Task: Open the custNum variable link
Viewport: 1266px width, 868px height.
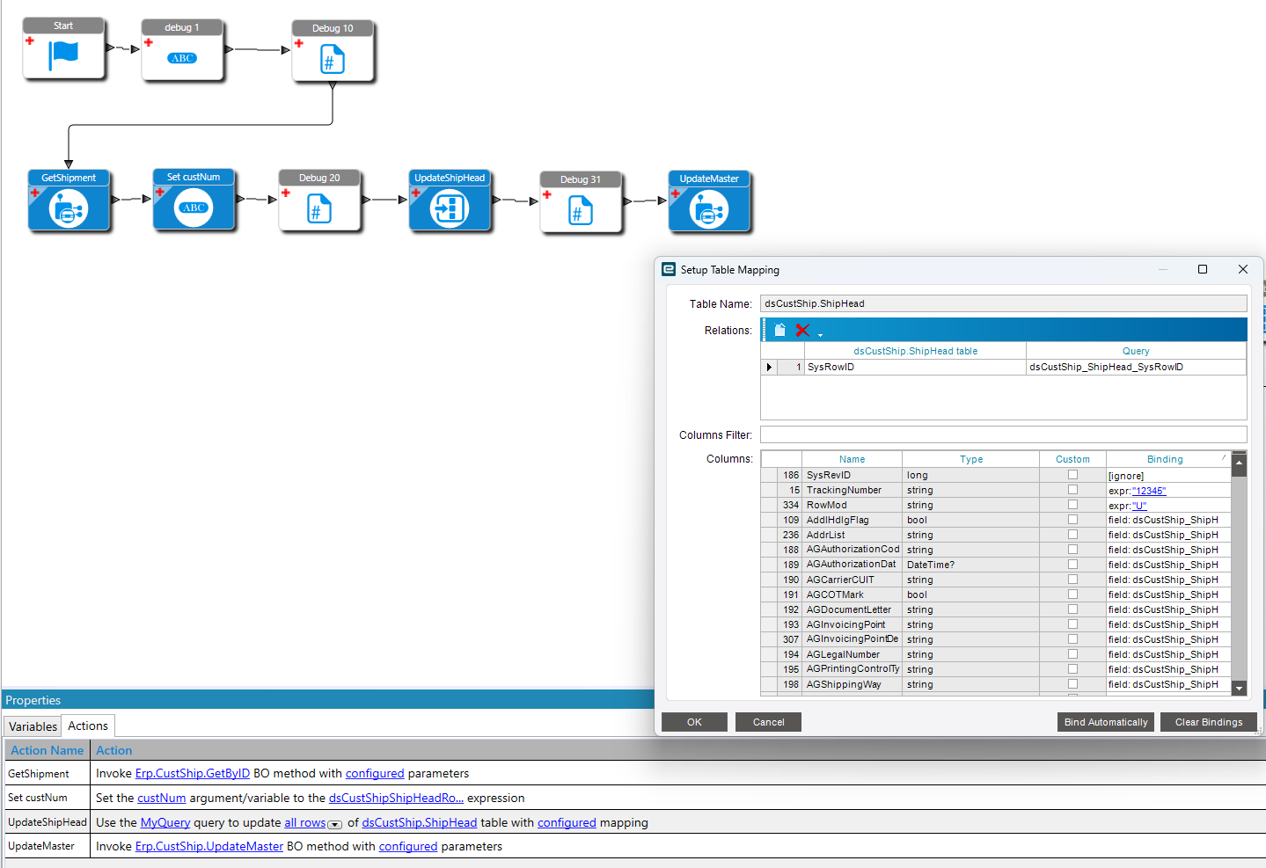Action: coord(162,799)
